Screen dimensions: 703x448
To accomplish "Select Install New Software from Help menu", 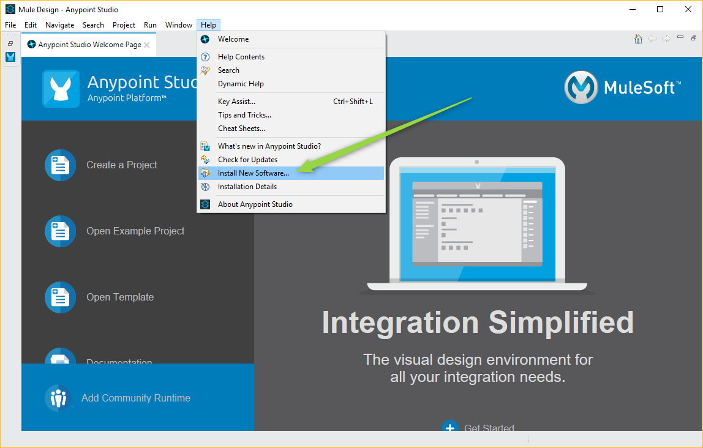I will tap(254, 173).
